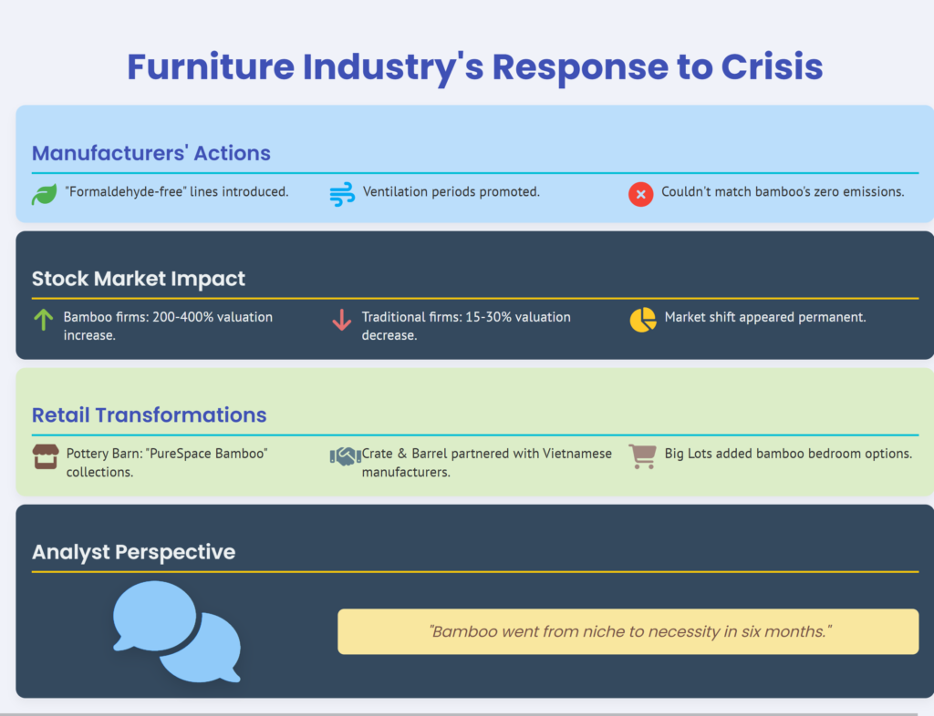934x716 pixels.
Task: Click the Manufacturers' Actions heading
Action: (x=151, y=153)
